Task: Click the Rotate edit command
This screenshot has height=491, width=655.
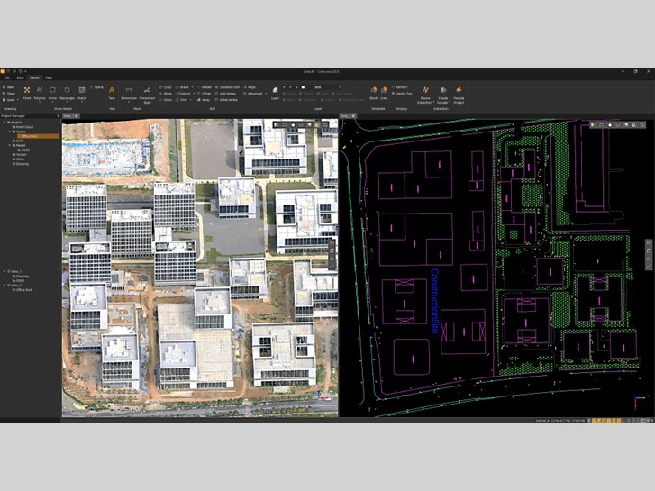Action: [205, 87]
